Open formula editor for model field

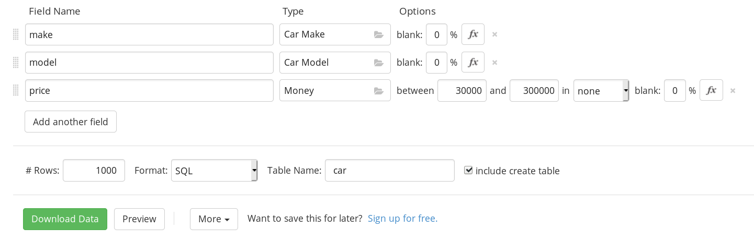473,63
